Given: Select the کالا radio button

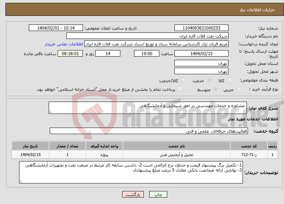Looking at the screenshot, I should (x=230, y=80).
